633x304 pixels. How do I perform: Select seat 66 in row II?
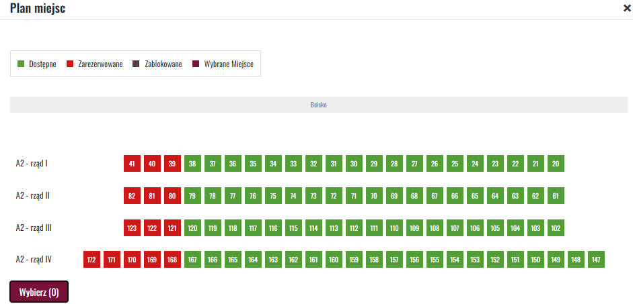(x=455, y=196)
